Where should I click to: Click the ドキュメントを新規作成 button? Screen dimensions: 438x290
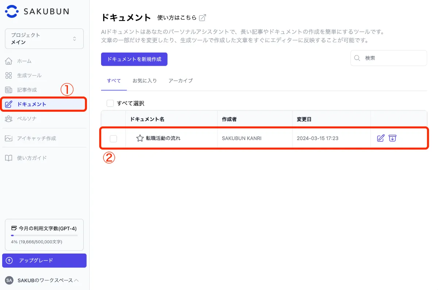[x=134, y=59]
